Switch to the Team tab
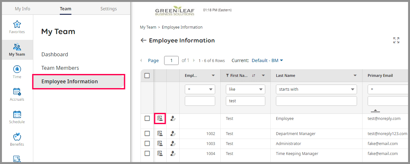The image size is (410, 164). [x=66, y=9]
